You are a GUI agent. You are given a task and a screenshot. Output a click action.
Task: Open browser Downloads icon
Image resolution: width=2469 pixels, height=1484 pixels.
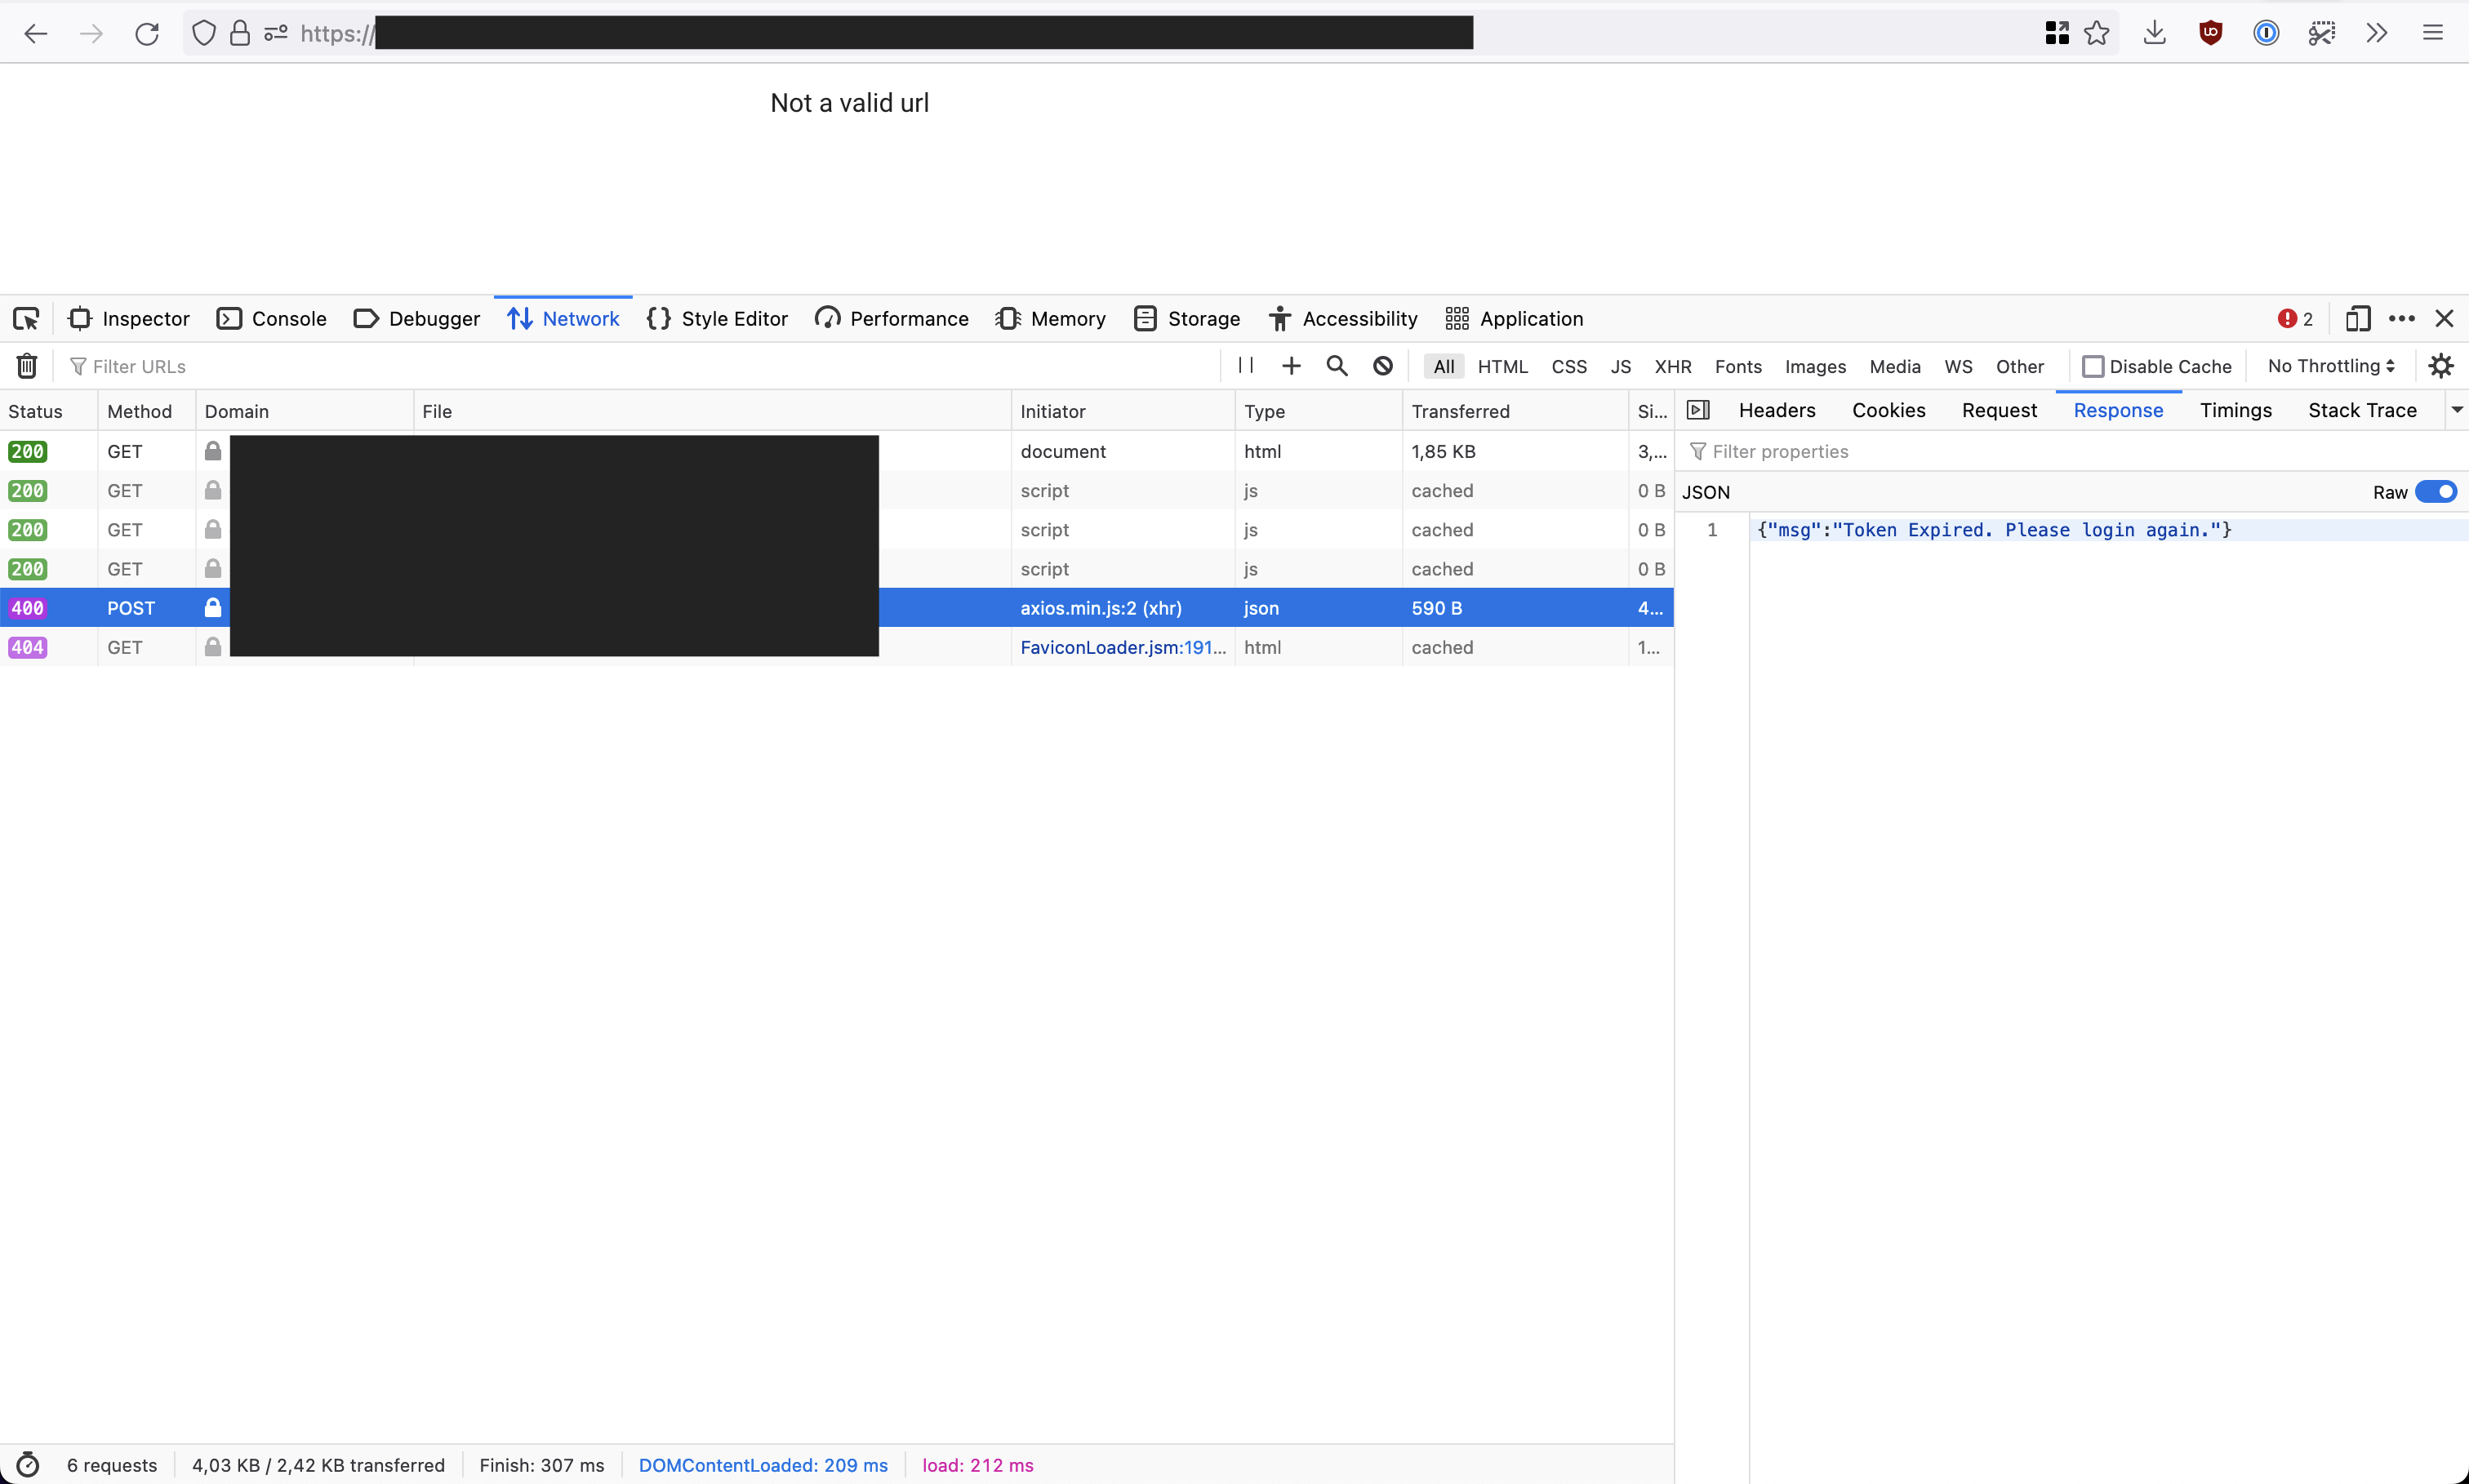[2154, 32]
